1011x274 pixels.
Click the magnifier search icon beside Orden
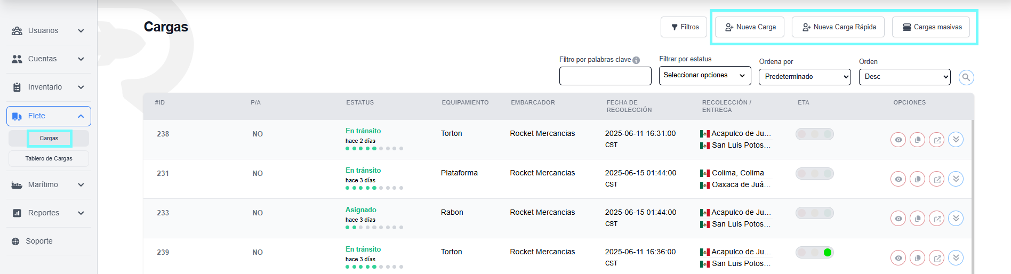pos(966,77)
